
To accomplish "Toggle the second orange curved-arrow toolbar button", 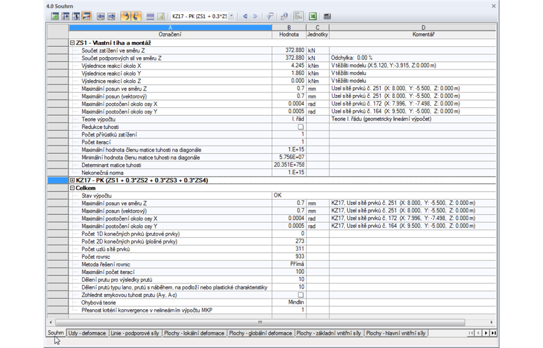I will click(x=136, y=16).
